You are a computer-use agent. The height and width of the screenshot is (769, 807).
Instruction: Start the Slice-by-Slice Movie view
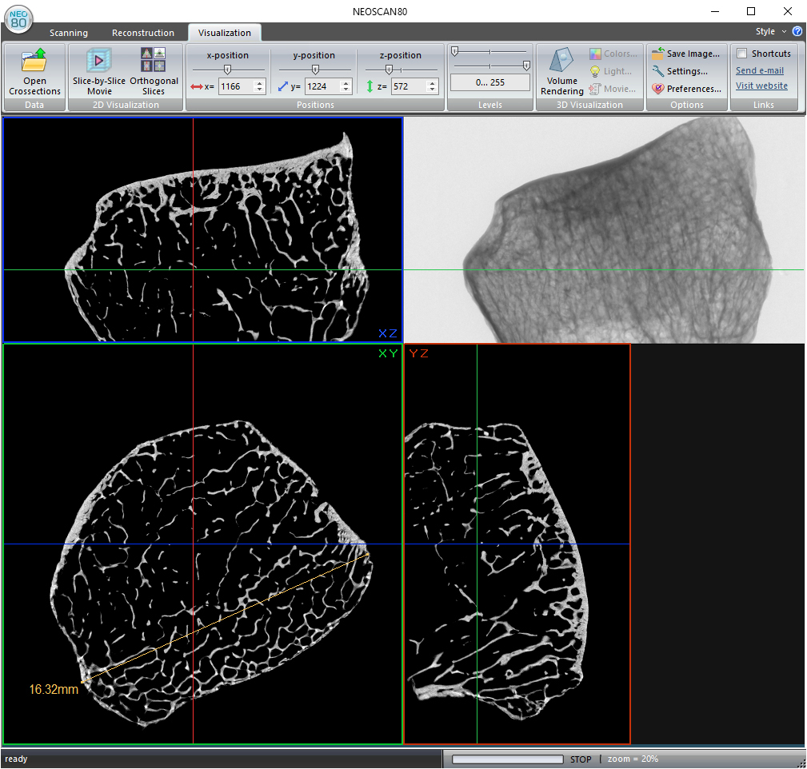99,61
